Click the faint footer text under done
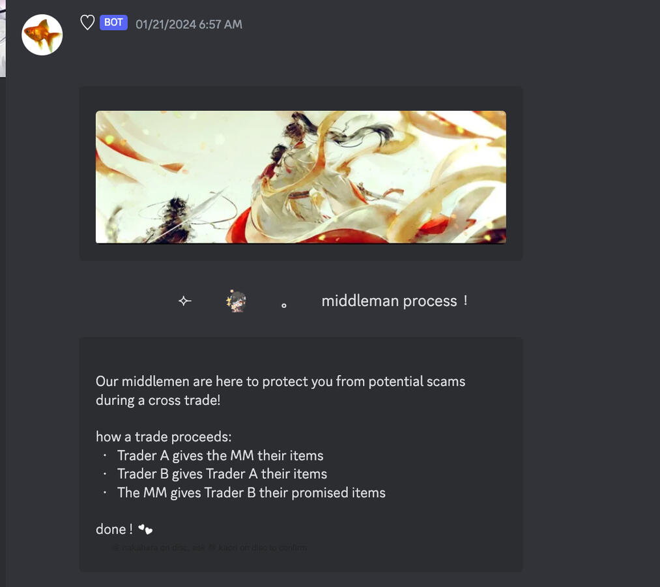Screen dimensions: 660x587 pyautogui.click(x=209, y=547)
